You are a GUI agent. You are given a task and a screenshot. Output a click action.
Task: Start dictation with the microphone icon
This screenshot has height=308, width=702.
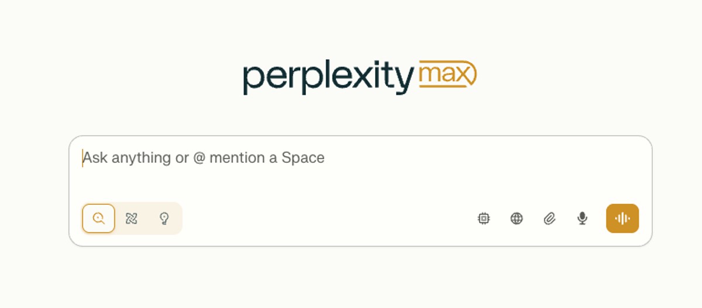[x=582, y=218]
